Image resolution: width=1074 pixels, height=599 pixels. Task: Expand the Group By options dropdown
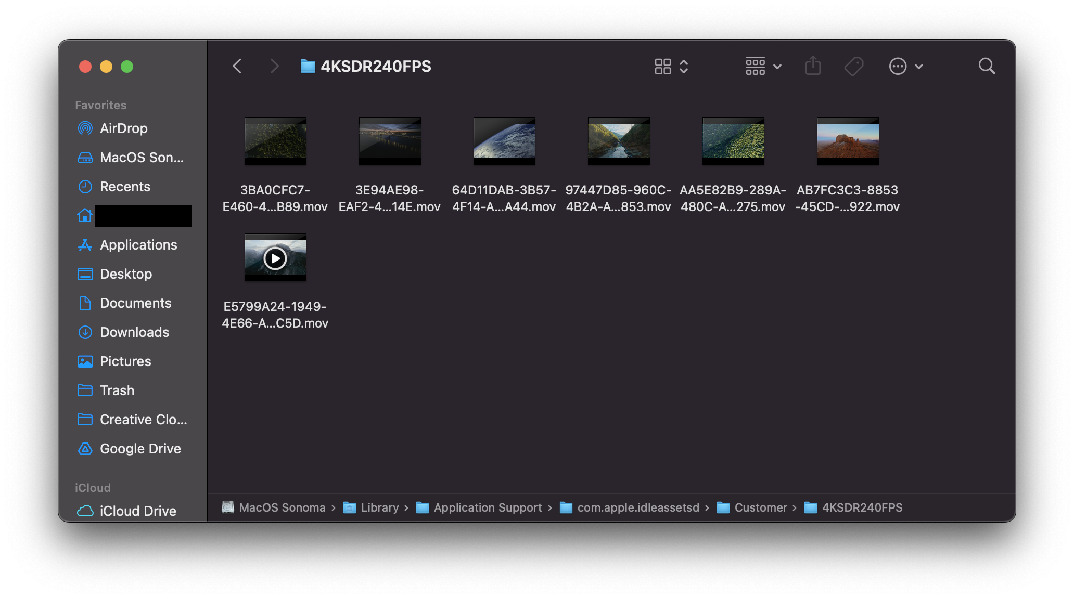pyautogui.click(x=763, y=67)
